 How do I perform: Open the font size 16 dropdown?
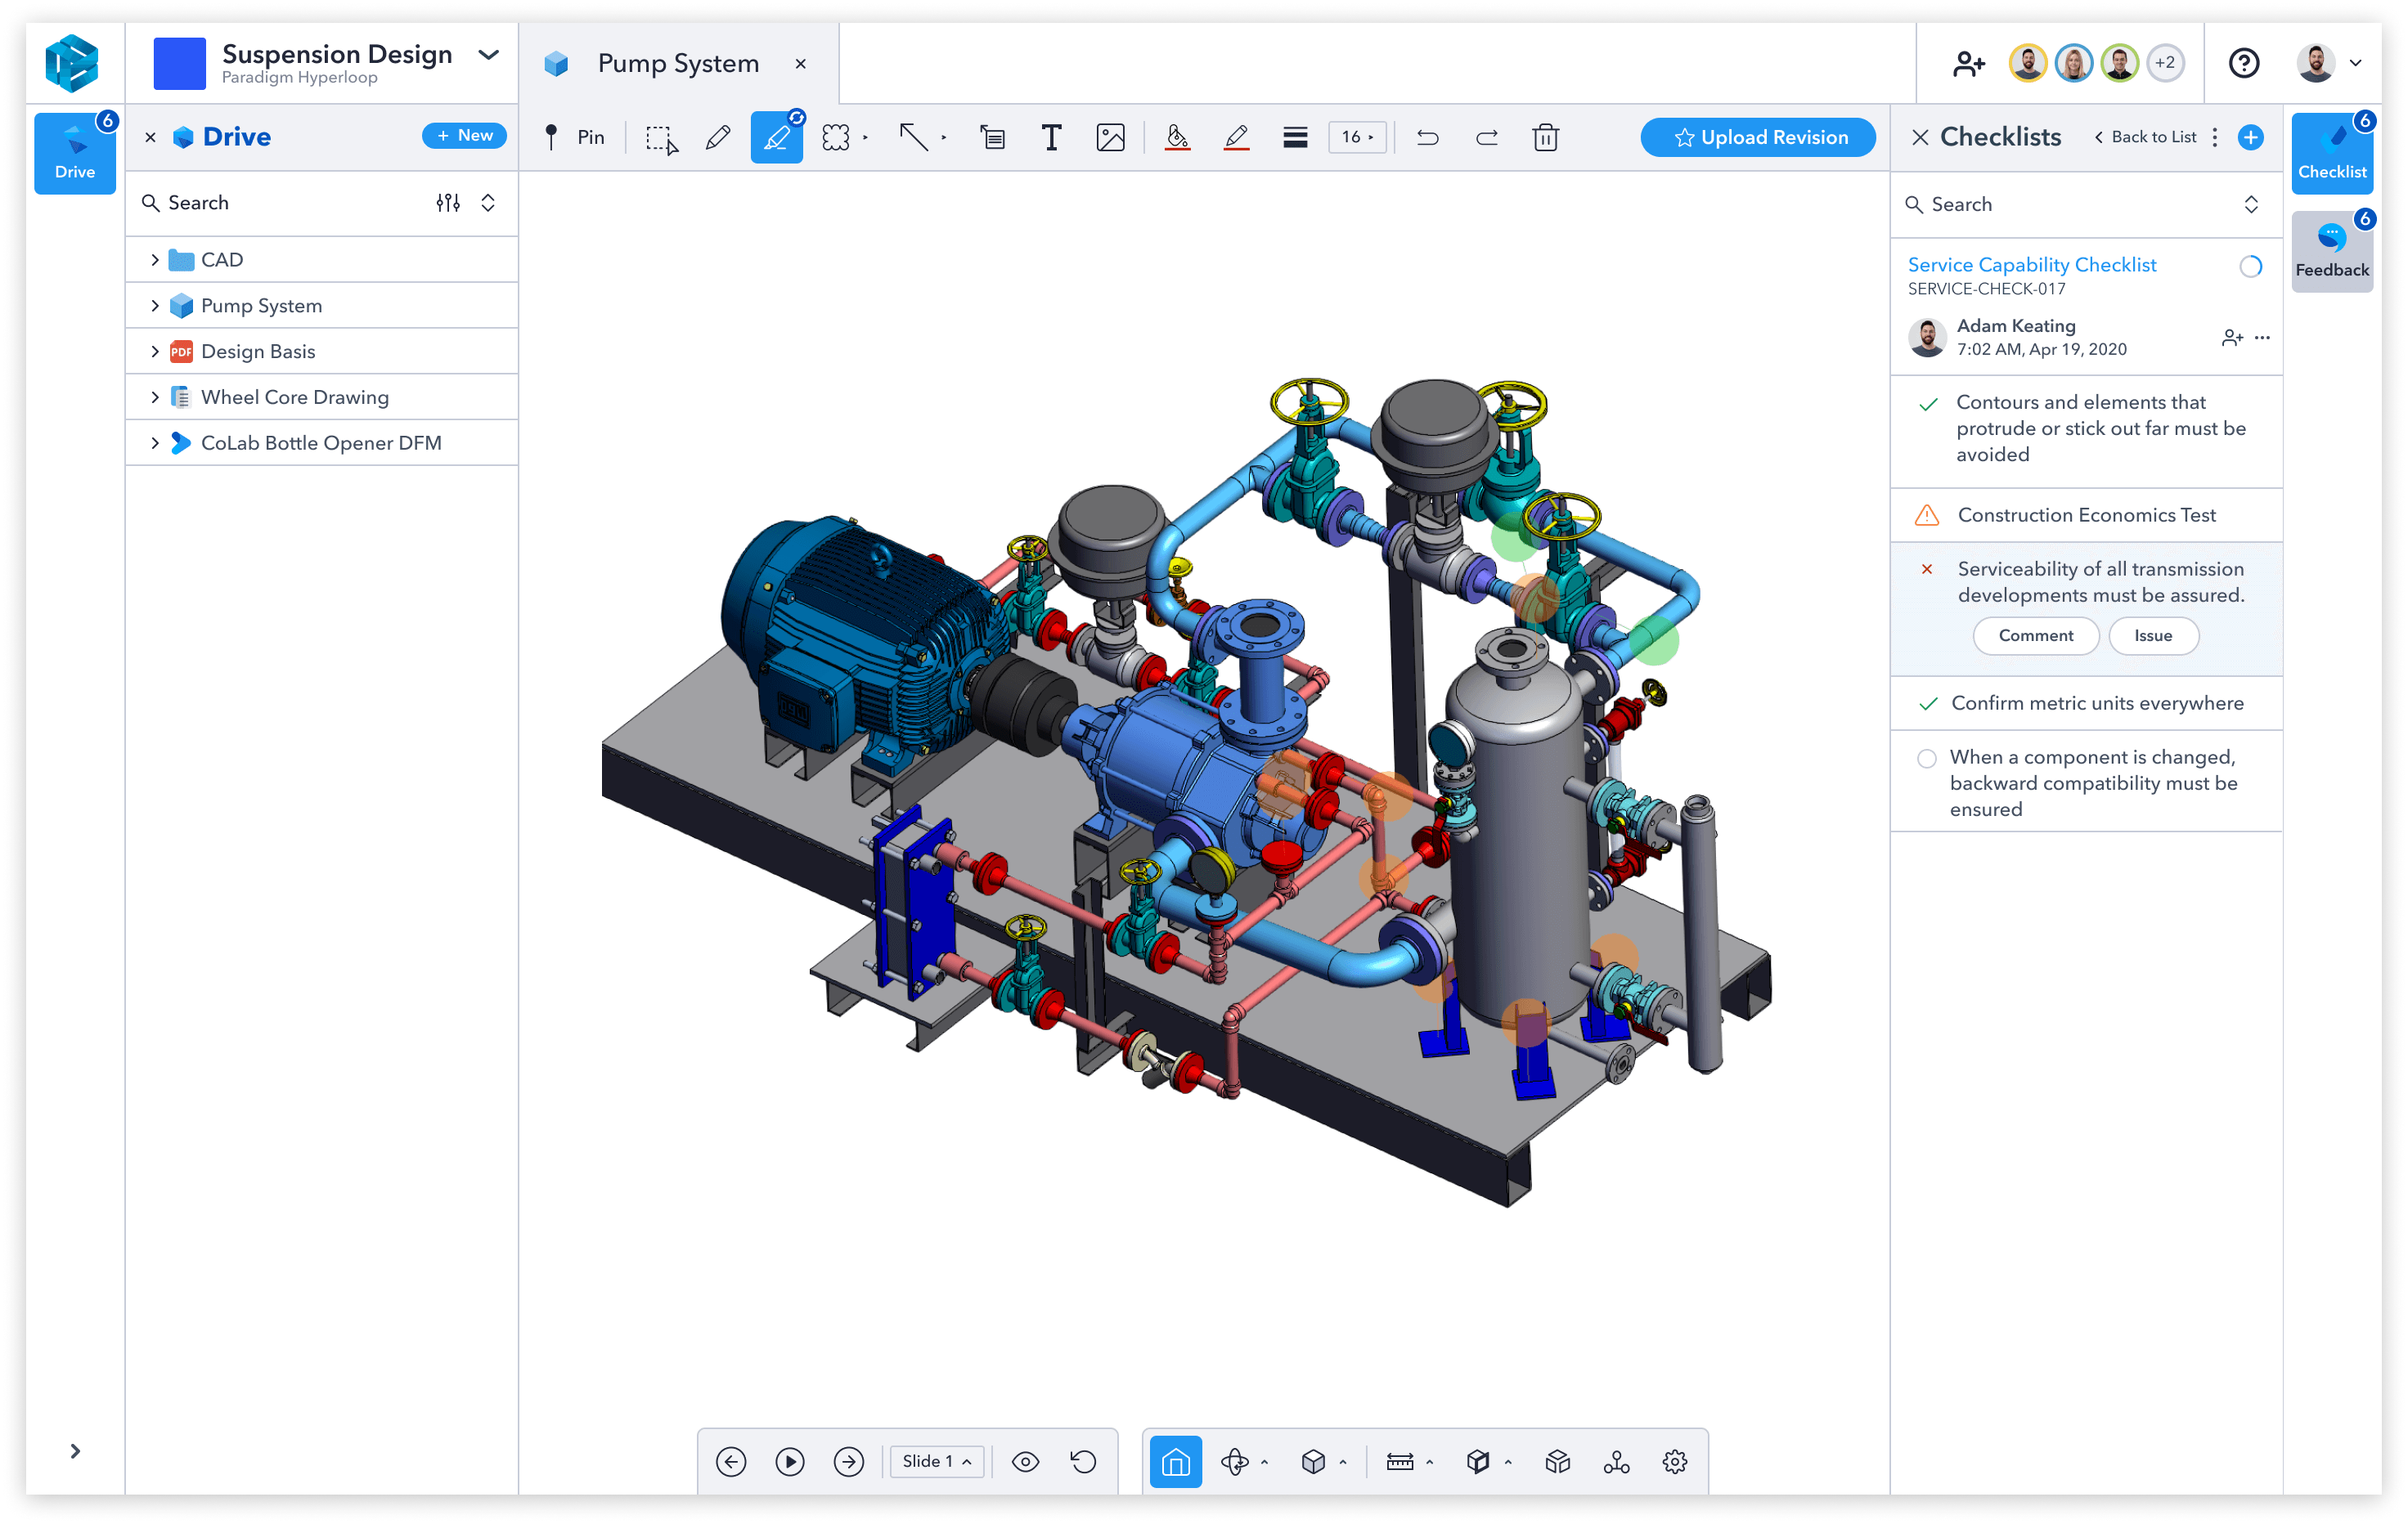1357,137
